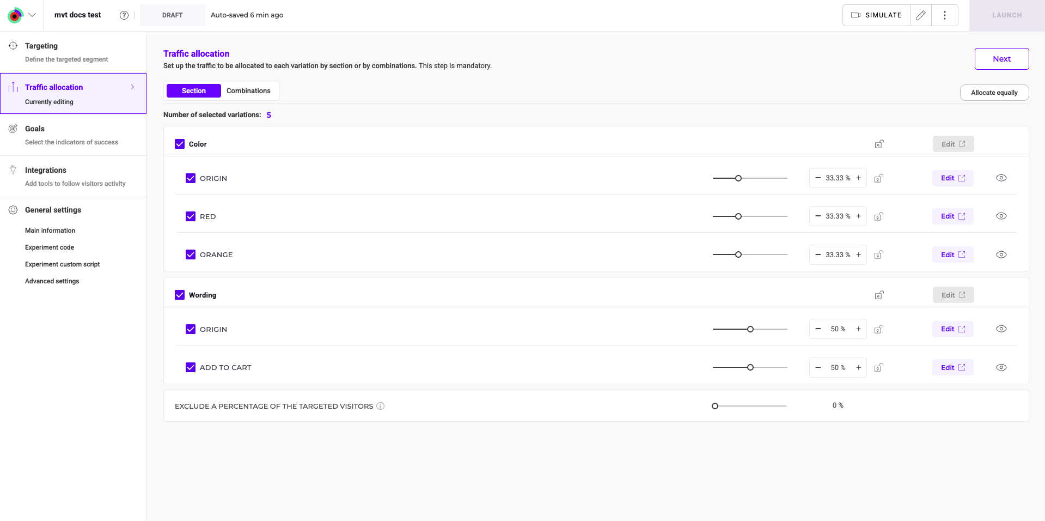Click the plus to increase ORANGE percentage
The height and width of the screenshot is (521, 1045).
coord(859,255)
